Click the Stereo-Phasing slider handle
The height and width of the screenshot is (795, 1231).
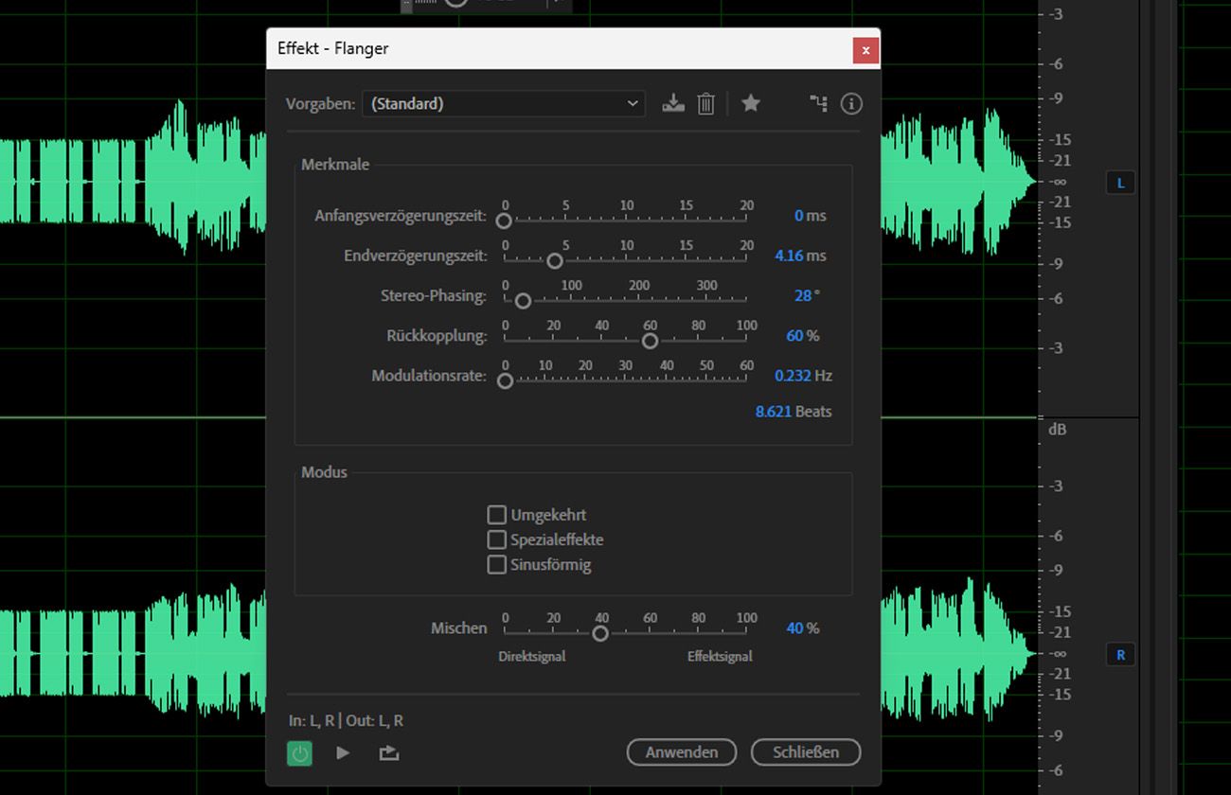pyautogui.click(x=523, y=301)
